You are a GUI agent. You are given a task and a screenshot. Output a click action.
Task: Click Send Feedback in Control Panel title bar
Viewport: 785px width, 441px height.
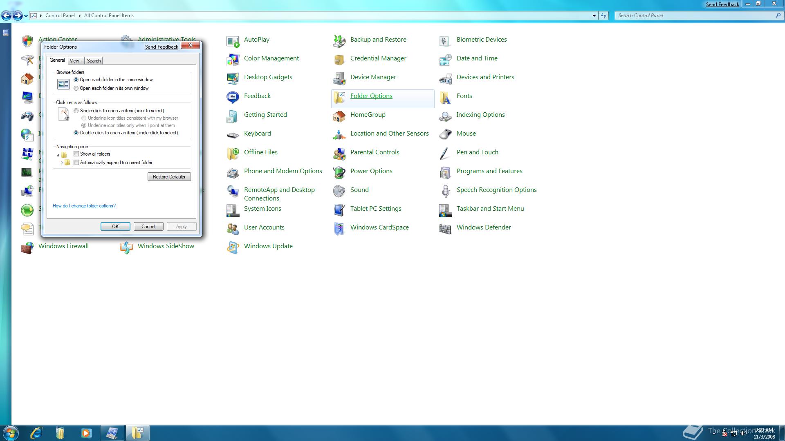(722, 4)
